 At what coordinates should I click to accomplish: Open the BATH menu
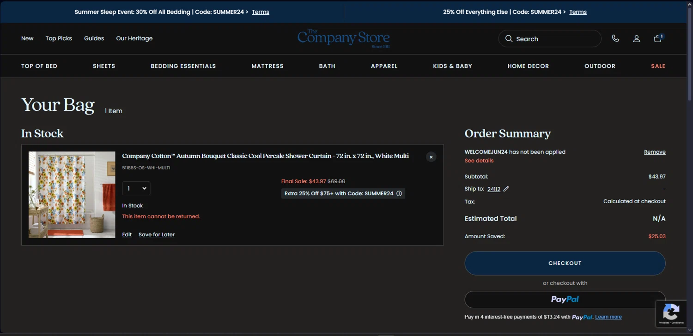tap(327, 66)
